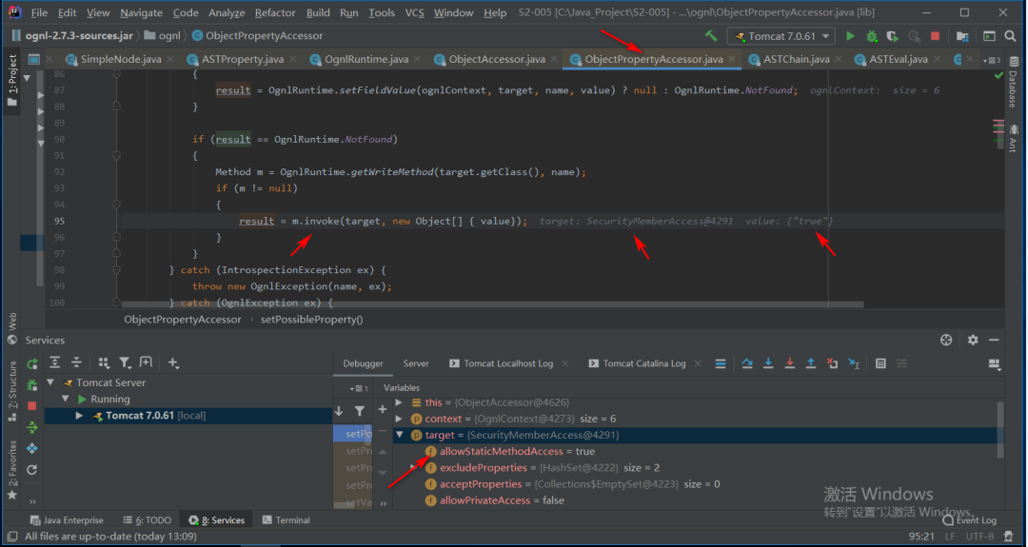Click Update application blue diamond icon
Screen dimensions: 1028x547
[31, 449]
